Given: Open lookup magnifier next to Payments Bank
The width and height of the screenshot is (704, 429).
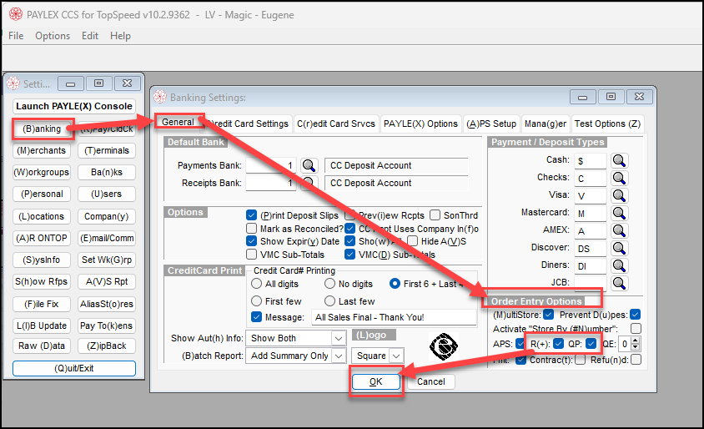Looking at the screenshot, I should pyautogui.click(x=309, y=165).
